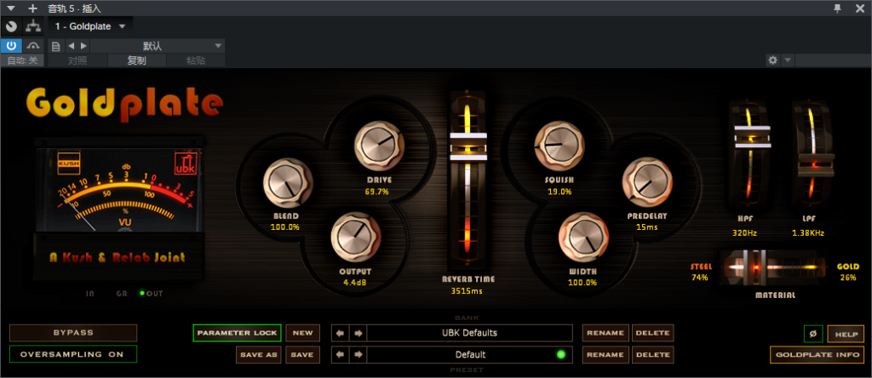Pin the plugin window

(x=838, y=8)
